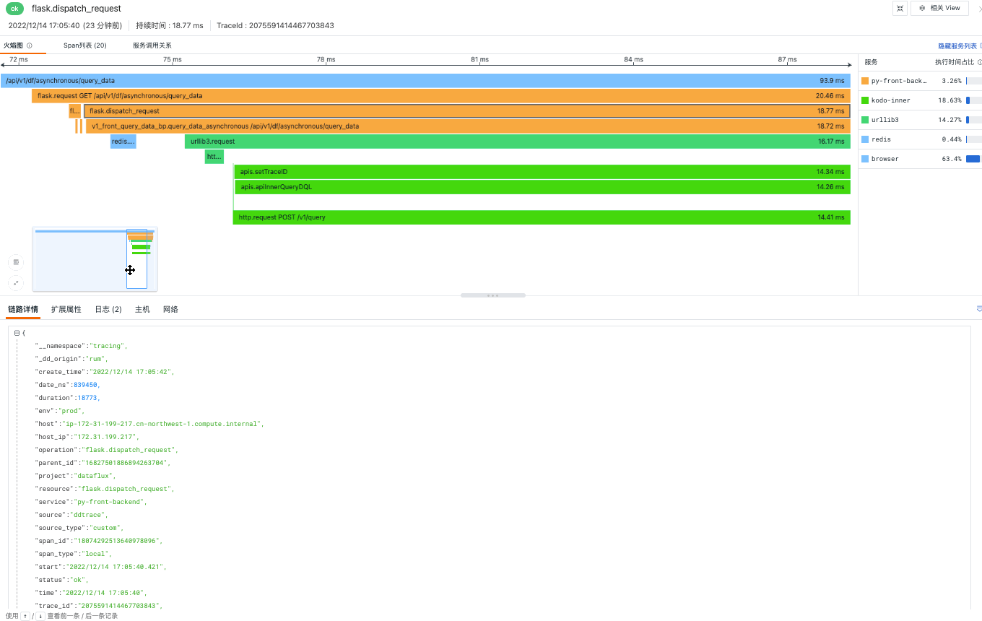Click the redis service color square
Screen dimensions: 982x621
pyautogui.click(x=865, y=139)
